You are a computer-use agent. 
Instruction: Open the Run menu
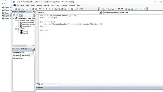click(52, 6)
